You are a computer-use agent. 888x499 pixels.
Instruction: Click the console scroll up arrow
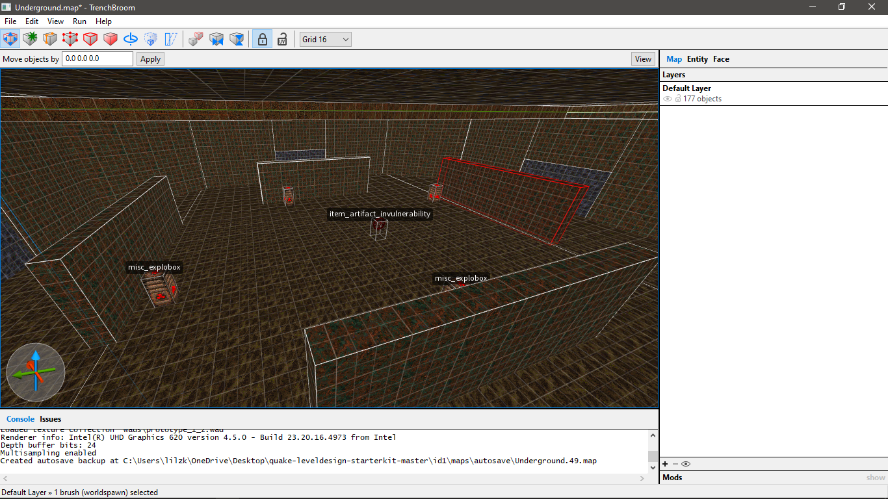pyautogui.click(x=653, y=435)
